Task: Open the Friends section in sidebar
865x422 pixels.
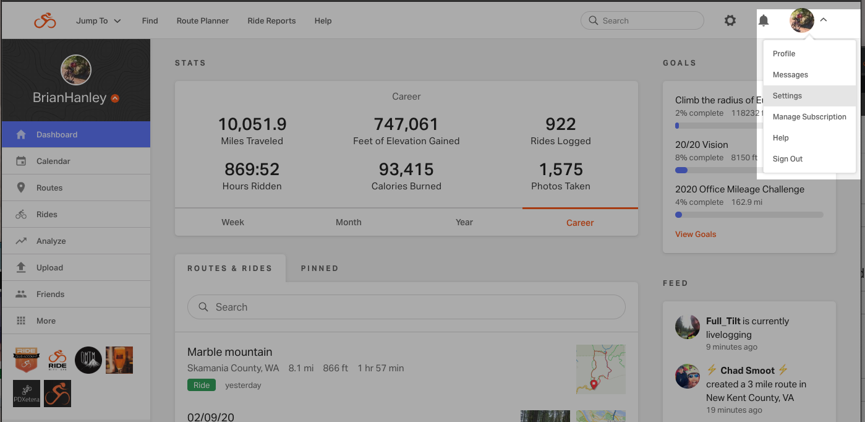Action: [76, 294]
